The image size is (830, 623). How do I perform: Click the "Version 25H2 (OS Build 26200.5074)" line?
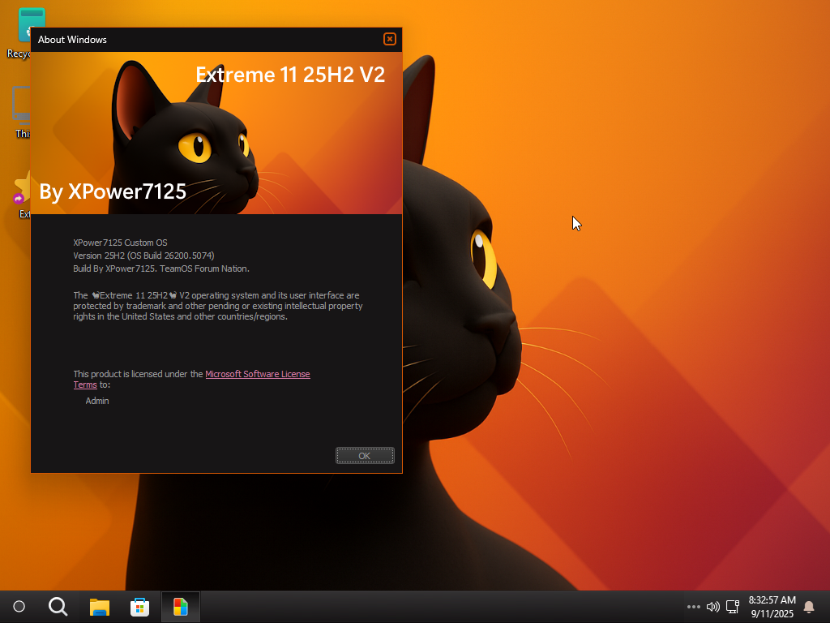(x=143, y=256)
